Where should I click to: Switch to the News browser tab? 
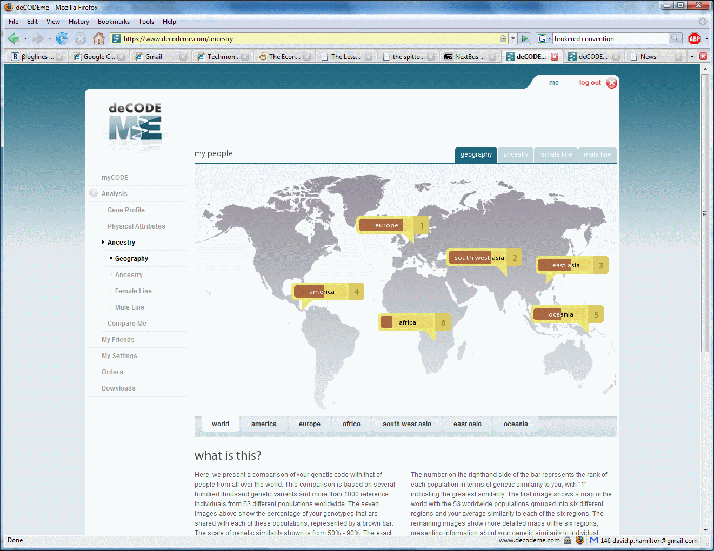(x=656, y=57)
